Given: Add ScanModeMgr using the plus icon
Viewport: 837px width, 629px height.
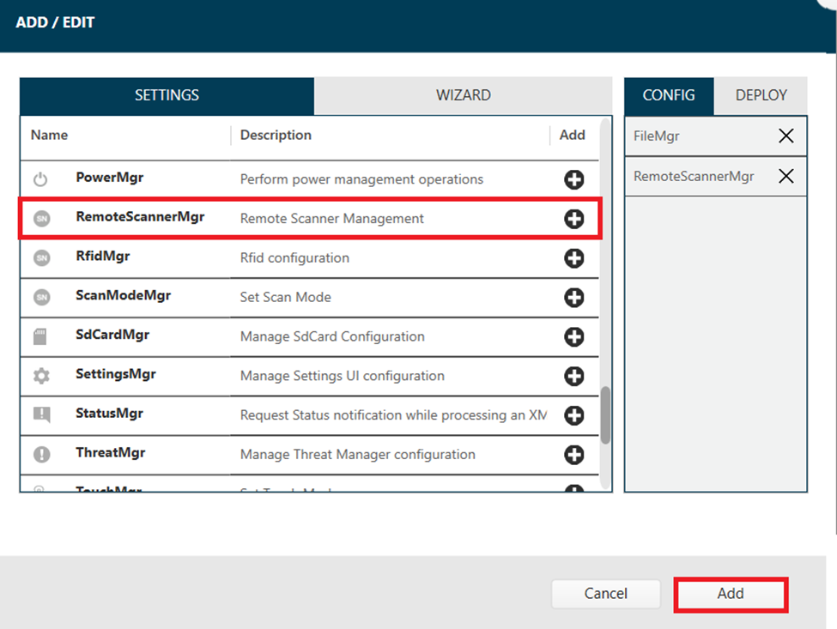Looking at the screenshot, I should point(574,298).
